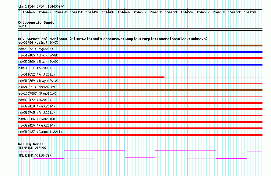Screen dimensions: 271x176
Task: Open variant nsv499386 (Kidd2010b) label
Action: click(37, 119)
